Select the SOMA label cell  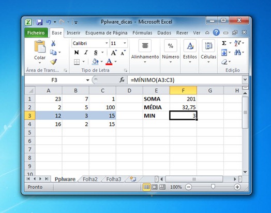(x=156, y=99)
